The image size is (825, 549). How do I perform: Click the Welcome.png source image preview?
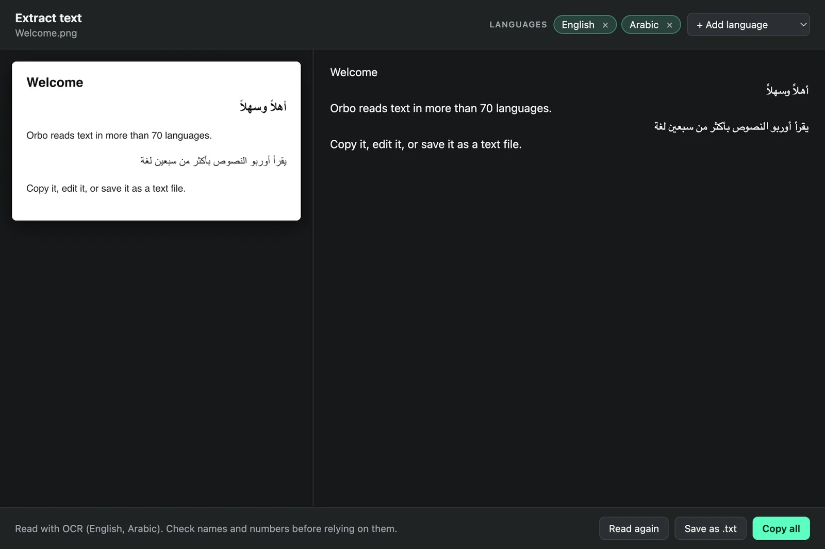coord(156,141)
